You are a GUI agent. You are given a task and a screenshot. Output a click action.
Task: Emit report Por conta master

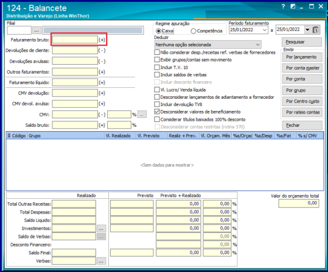(x=302, y=68)
